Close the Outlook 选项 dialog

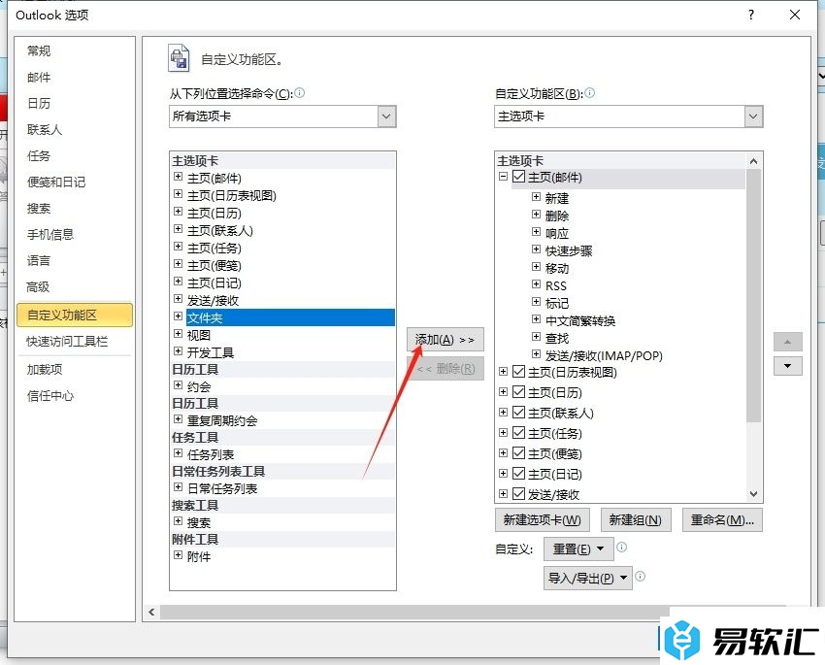coord(795,15)
